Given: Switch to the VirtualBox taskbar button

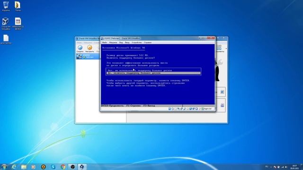Looking at the screenshot, I should click(82, 167).
